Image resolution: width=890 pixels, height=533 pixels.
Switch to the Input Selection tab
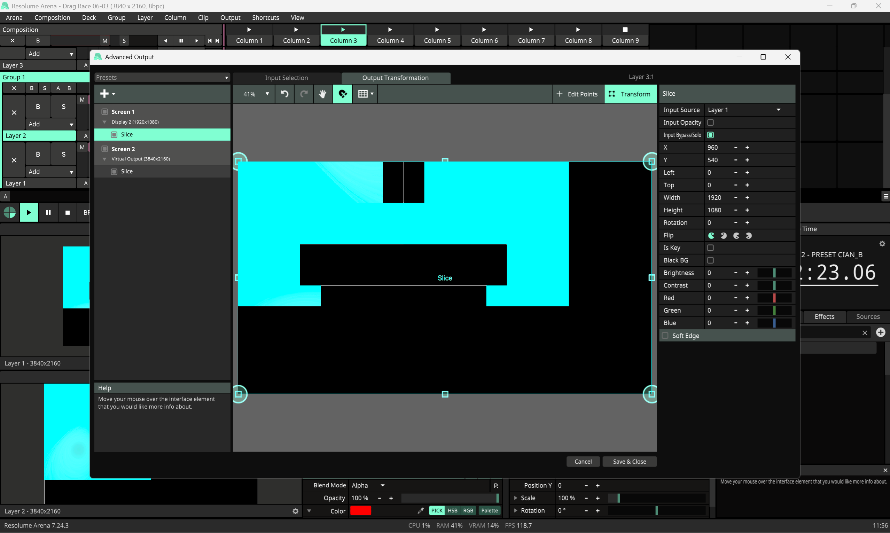(x=286, y=78)
